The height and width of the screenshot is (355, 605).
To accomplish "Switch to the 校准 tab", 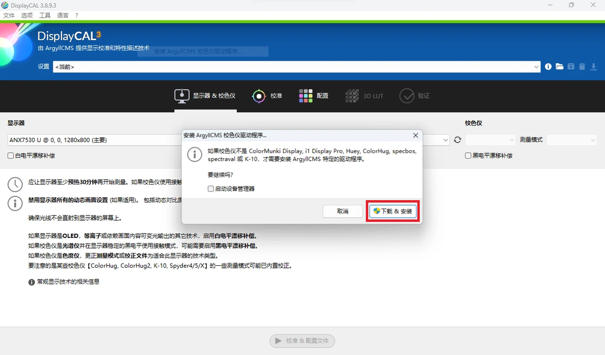I will (x=267, y=95).
